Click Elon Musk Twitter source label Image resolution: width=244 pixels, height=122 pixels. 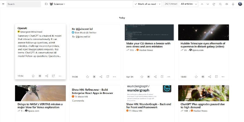(85, 33)
